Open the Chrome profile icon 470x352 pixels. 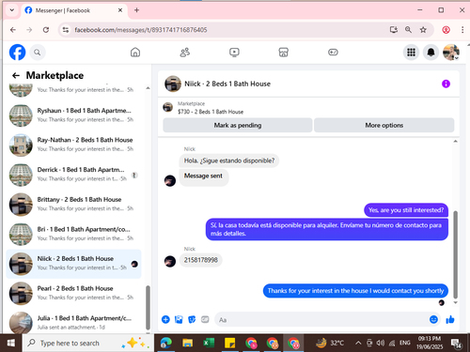(446, 30)
